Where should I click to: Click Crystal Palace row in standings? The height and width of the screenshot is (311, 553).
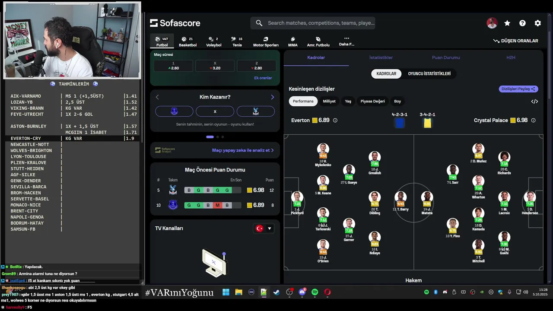[215, 190]
